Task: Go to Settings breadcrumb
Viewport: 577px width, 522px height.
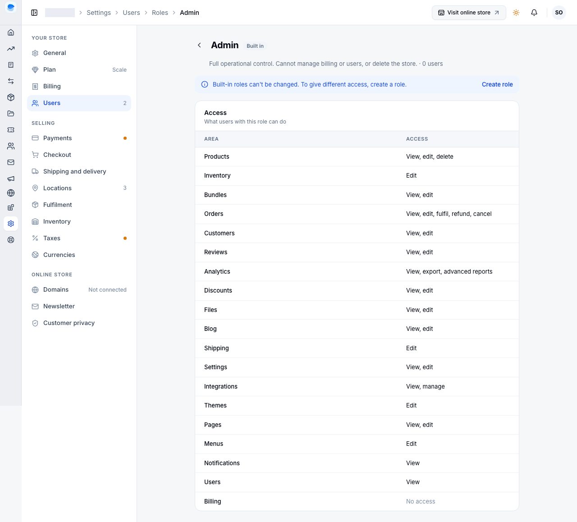Action: [x=99, y=13]
